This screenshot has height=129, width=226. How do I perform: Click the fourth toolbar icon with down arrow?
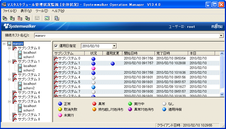(x=27, y=18)
